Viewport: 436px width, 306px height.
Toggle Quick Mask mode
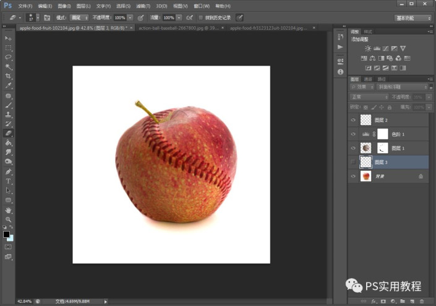pos(8,247)
